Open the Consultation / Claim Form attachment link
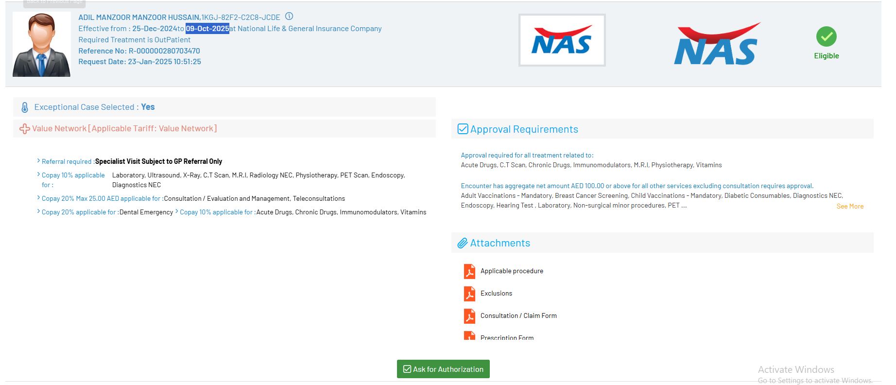Viewport: 896px width, 385px height. click(518, 316)
